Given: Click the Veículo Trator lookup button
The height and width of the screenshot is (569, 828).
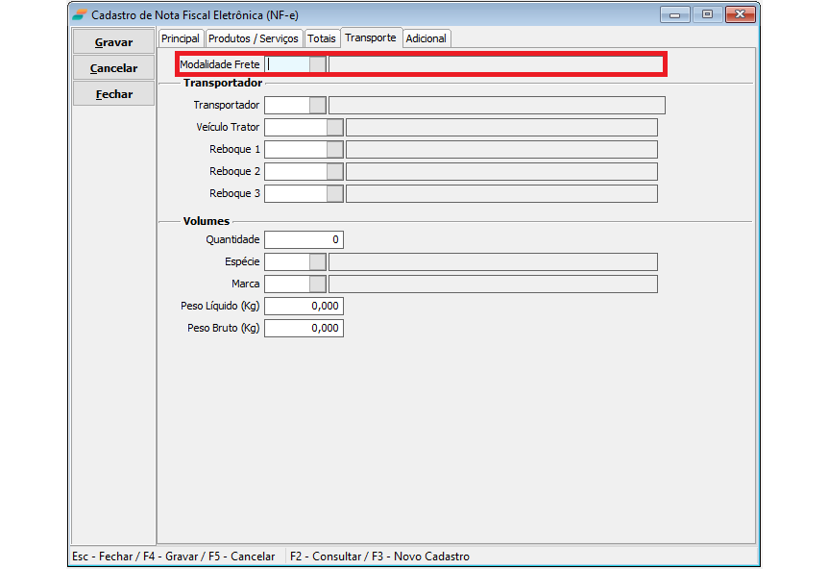Looking at the screenshot, I should click(335, 127).
